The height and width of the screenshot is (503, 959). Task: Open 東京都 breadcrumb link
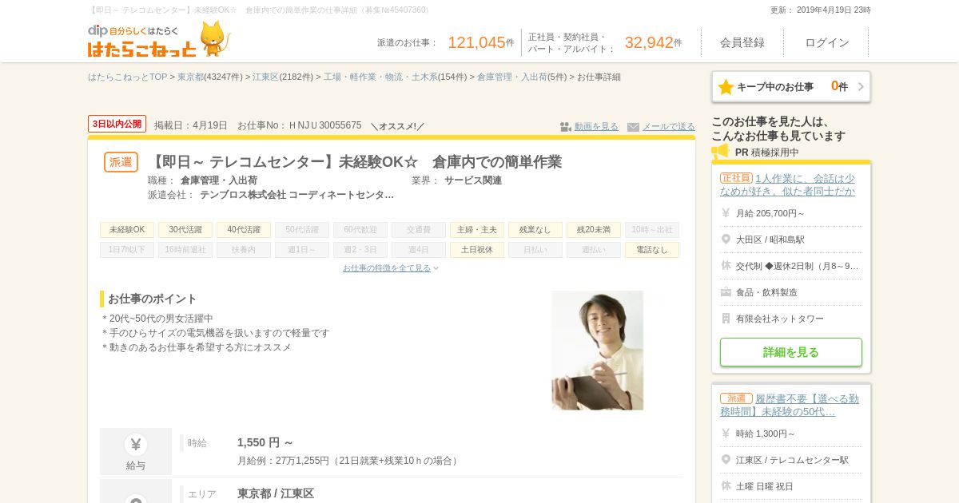point(190,77)
